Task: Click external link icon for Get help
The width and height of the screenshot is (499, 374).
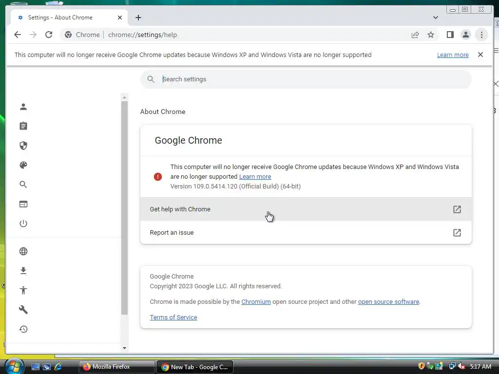Action: click(x=457, y=209)
